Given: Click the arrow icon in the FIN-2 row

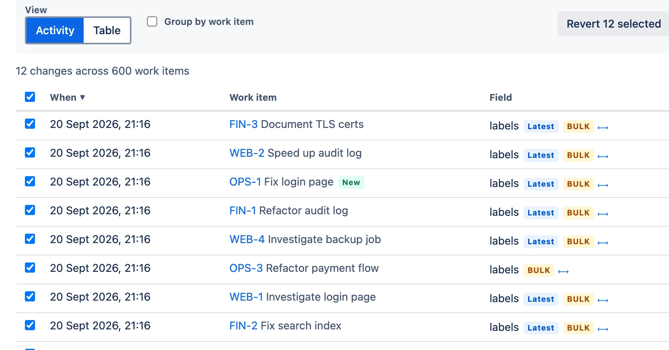Looking at the screenshot, I should (x=603, y=329).
